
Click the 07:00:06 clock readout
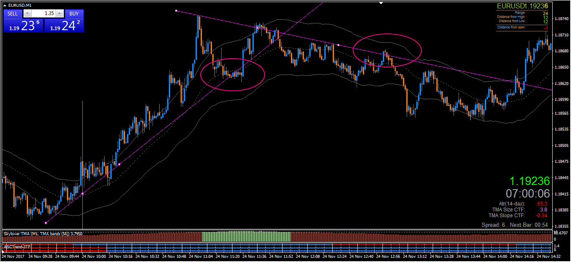528,193
